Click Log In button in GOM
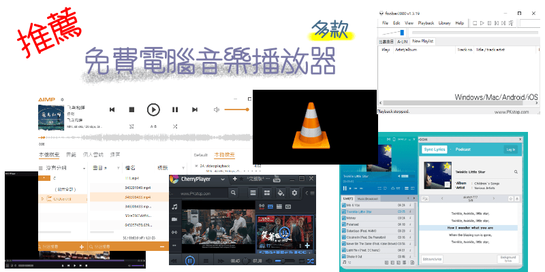Screen dimensions: 545x272 click(511, 150)
